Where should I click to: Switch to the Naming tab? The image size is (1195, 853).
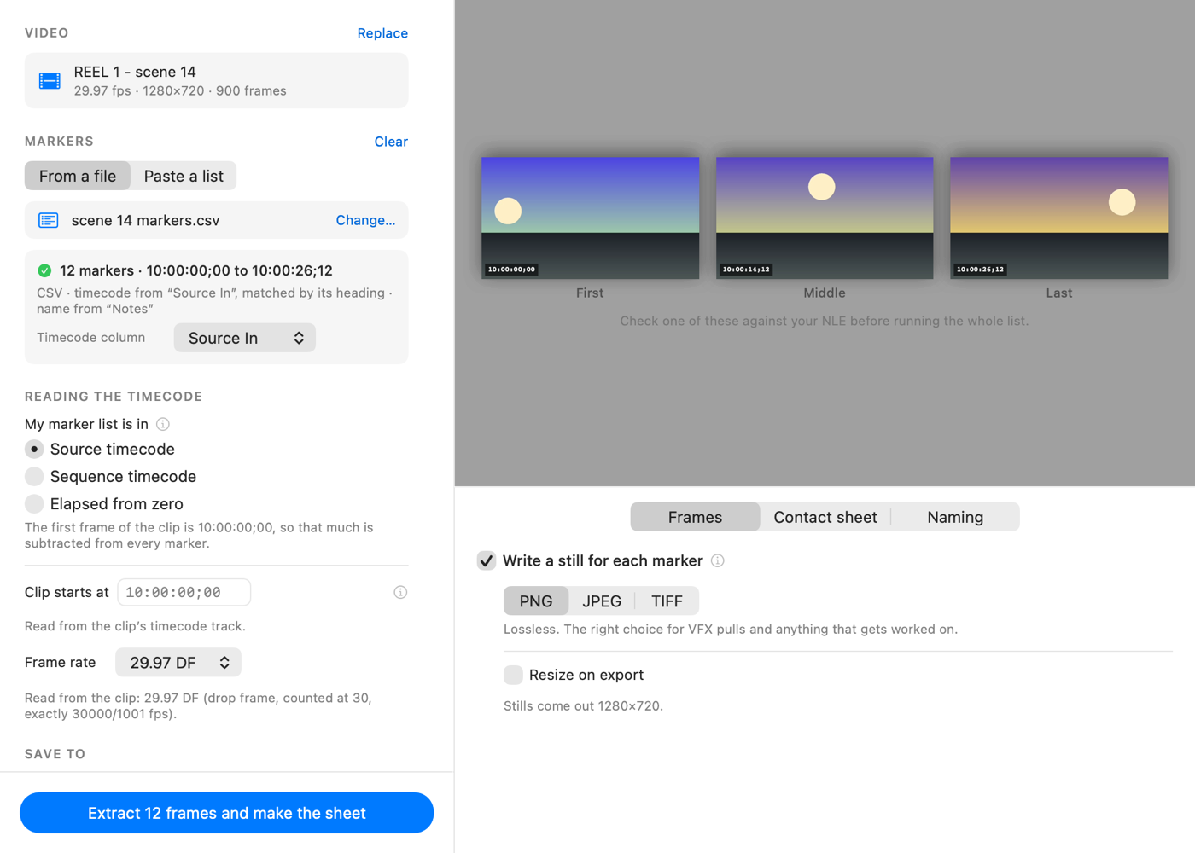[955, 517]
